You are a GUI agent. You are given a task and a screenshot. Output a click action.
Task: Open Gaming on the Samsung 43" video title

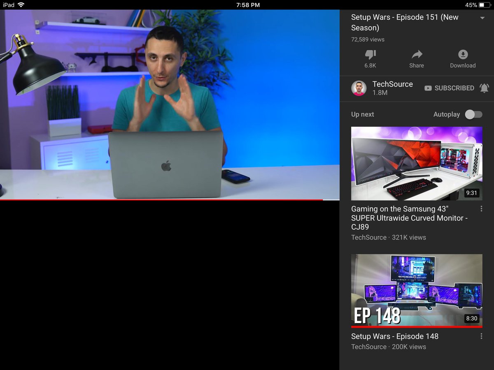coord(409,218)
